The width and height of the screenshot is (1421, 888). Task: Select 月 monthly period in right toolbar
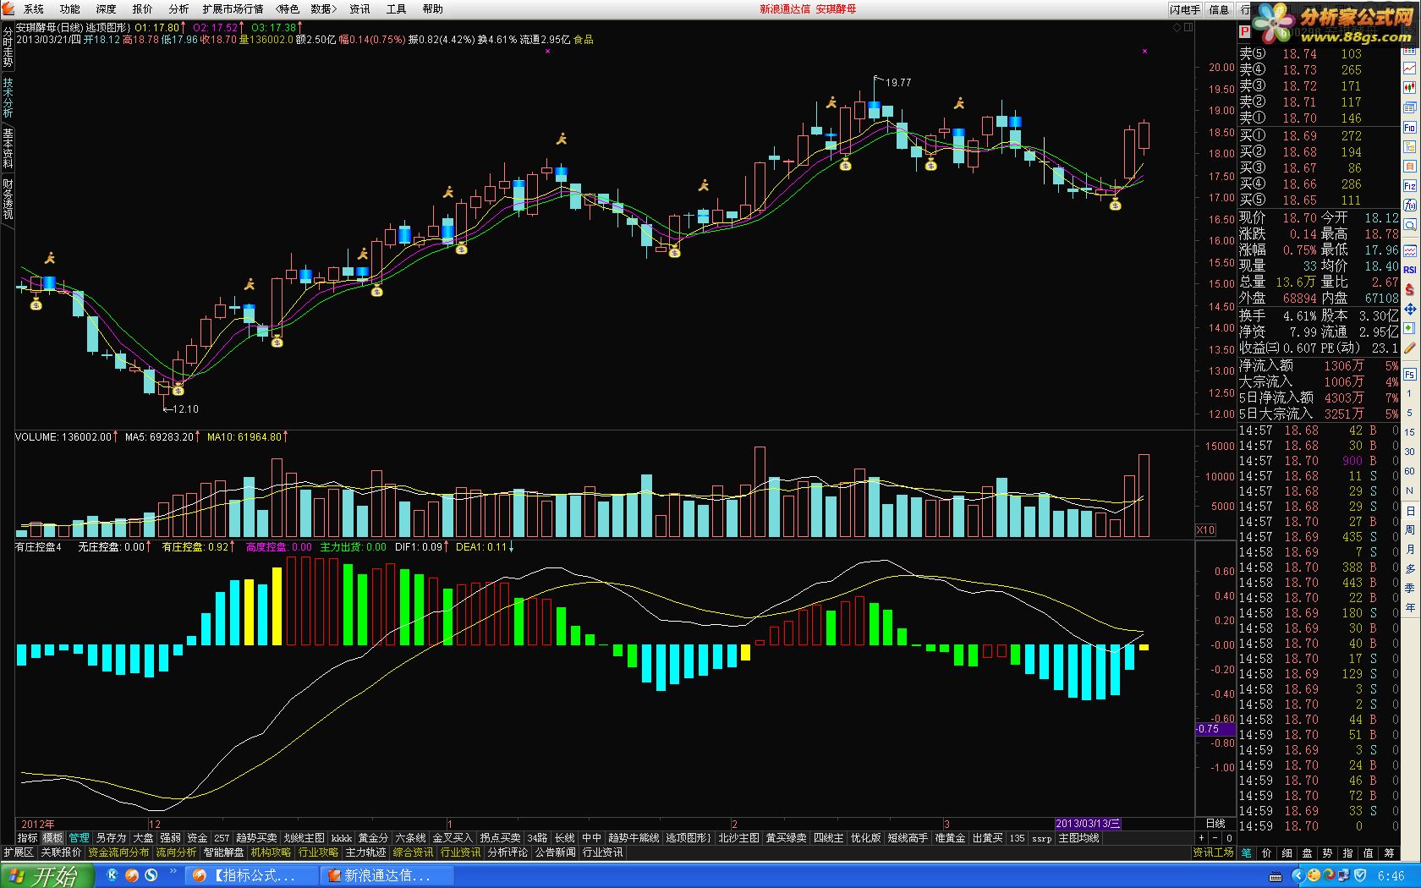(x=1409, y=550)
